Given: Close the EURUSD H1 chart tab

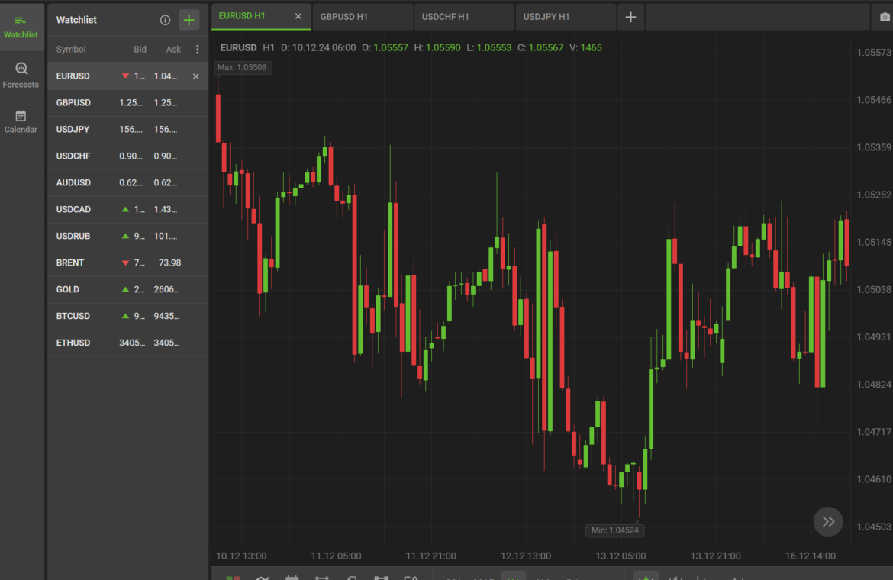Looking at the screenshot, I should (298, 16).
